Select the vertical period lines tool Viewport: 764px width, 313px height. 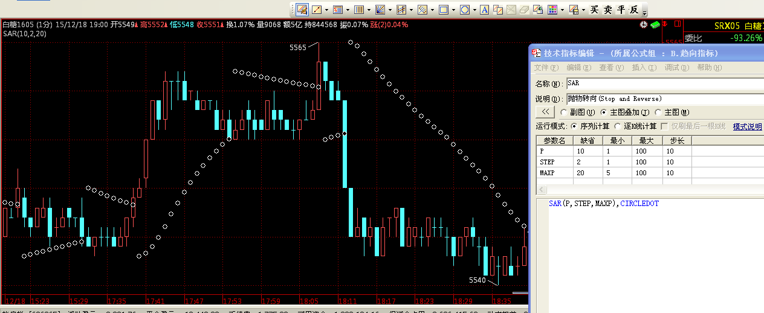coord(358,10)
